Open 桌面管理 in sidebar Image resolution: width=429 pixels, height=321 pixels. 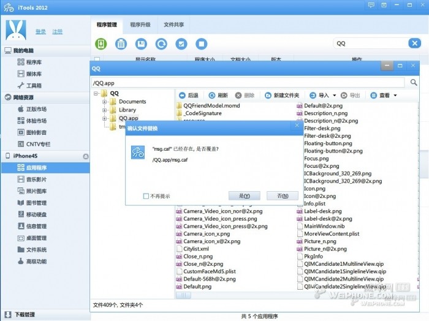32,238
